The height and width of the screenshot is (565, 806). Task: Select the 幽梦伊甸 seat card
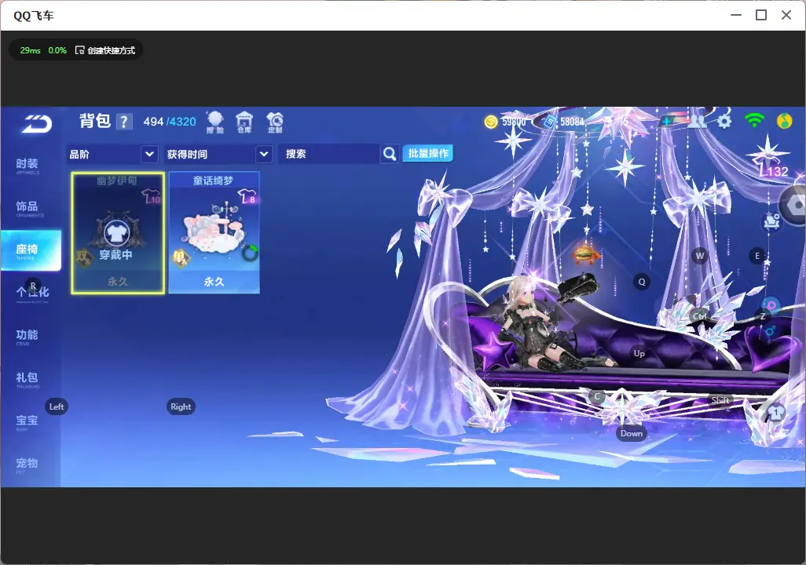coord(118,233)
